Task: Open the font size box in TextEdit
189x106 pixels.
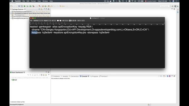Action: [x=54, y=21]
